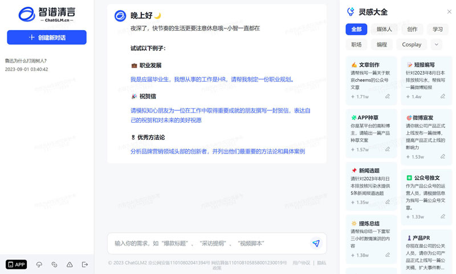
Task: Click edit pencil icon on APP种草 card
Action: pos(388,150)
